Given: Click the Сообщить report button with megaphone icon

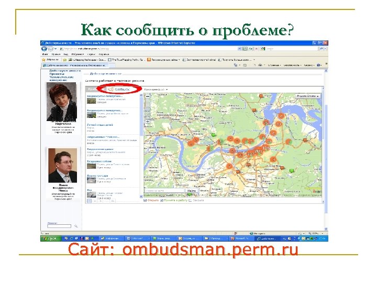Looking at the screenshot, I should tap(119, 89).
